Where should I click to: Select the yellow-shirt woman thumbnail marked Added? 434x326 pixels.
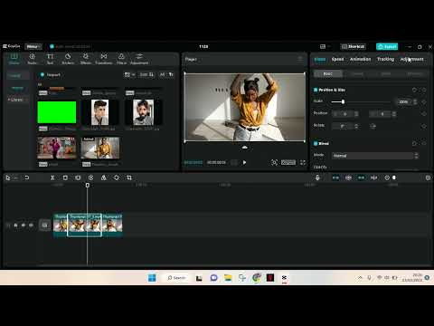(99, 148)
